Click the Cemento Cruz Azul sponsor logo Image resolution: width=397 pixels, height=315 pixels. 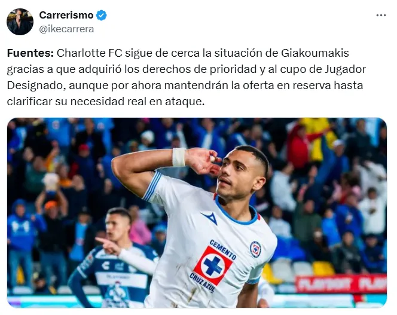(214, 265)
